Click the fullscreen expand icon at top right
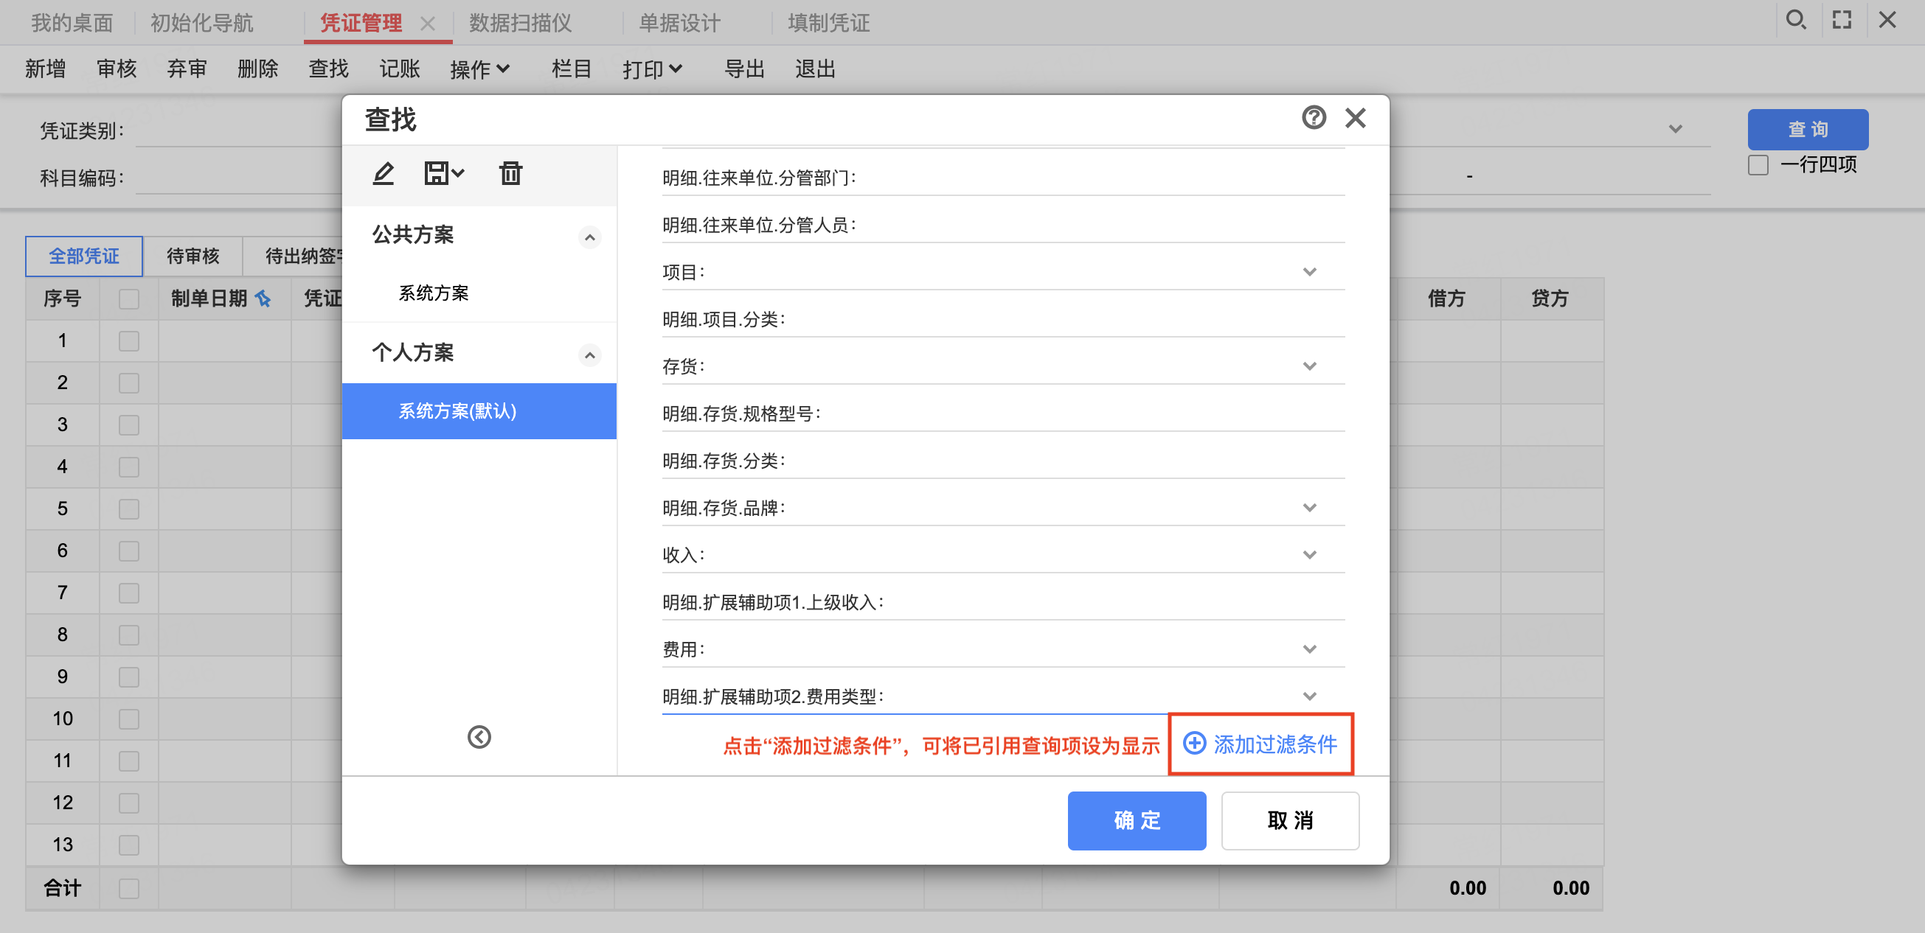1925x933 pixels. (x=1842, y=20)
